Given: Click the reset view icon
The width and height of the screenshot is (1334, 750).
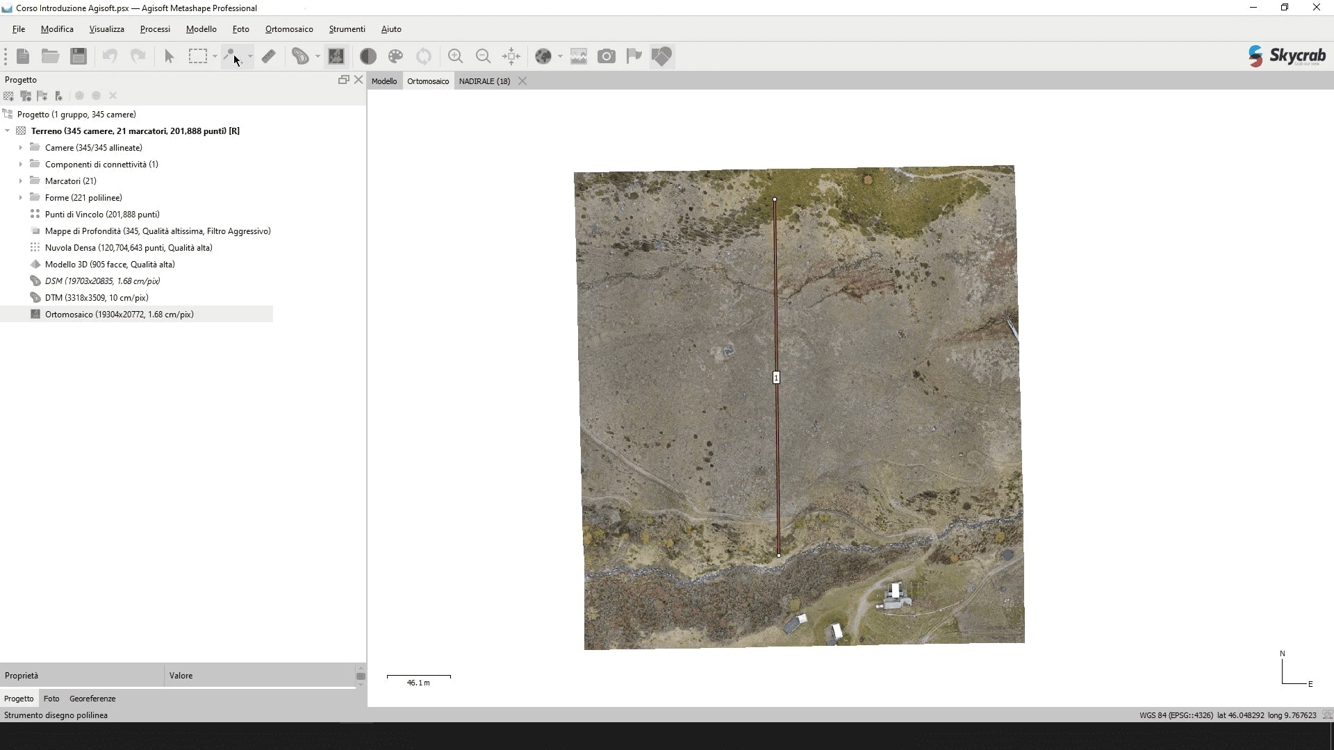Looking at the screenshot, I should point(511,56).
